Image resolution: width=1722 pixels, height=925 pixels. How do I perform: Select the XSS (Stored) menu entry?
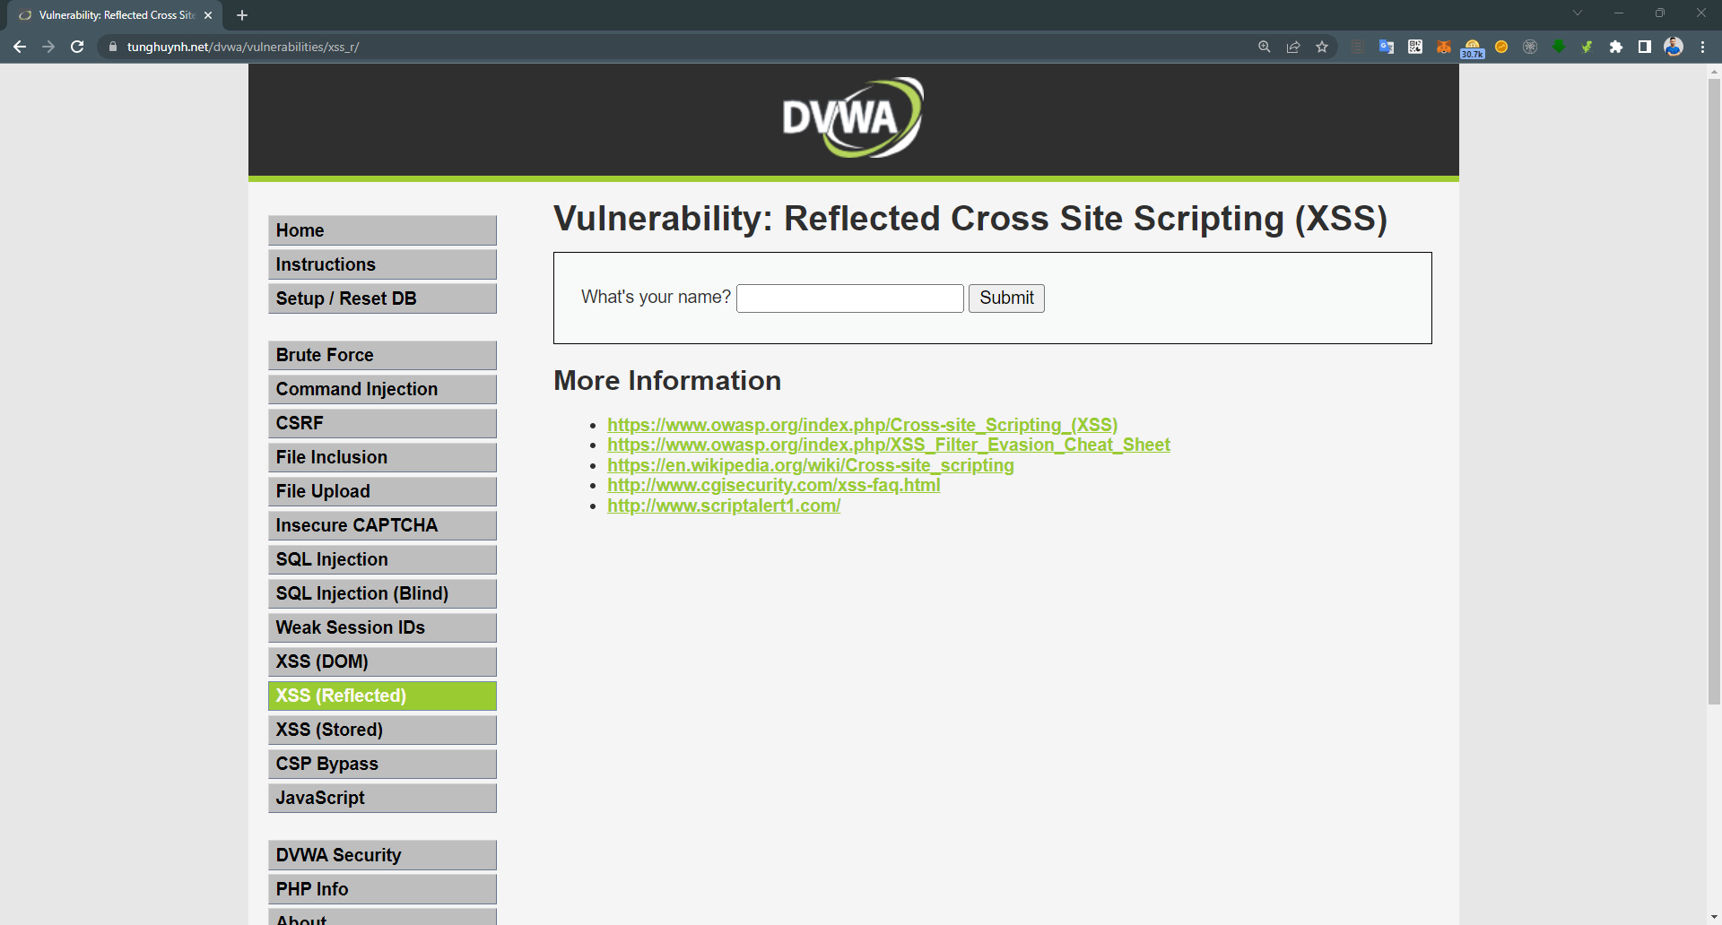382,730
